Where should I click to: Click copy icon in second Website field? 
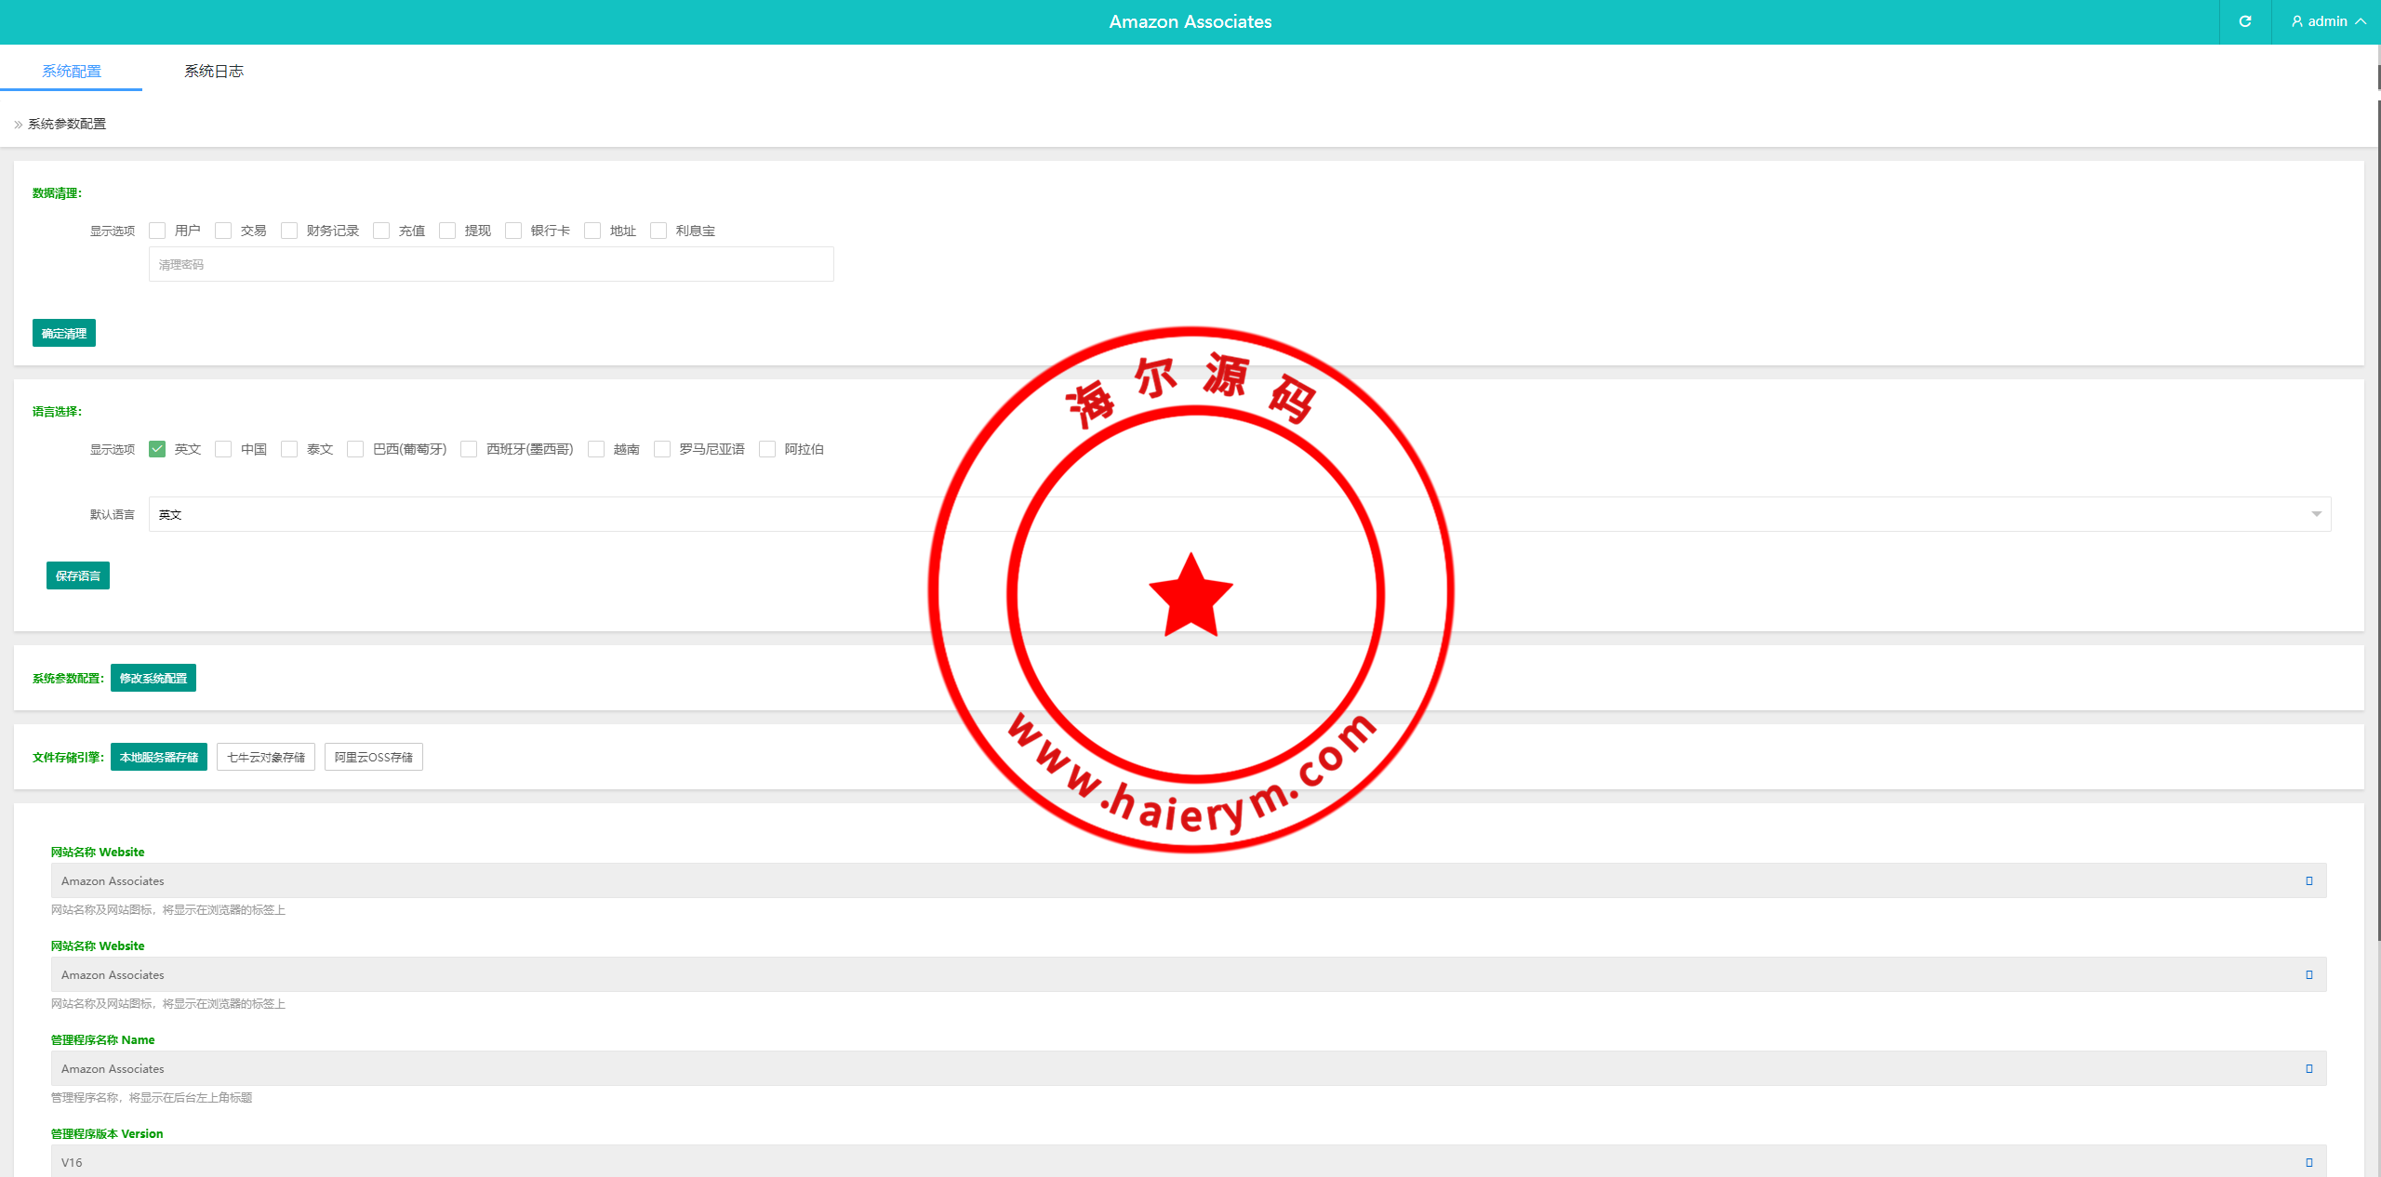tap(2309, 974)
